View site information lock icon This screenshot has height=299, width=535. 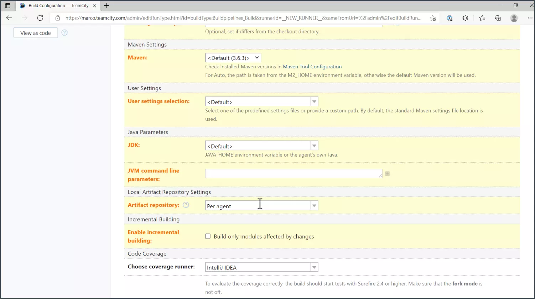click(58, 18)
